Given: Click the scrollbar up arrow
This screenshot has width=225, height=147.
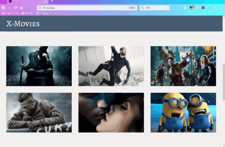Looking at the screenshot, I should (224, 17).
